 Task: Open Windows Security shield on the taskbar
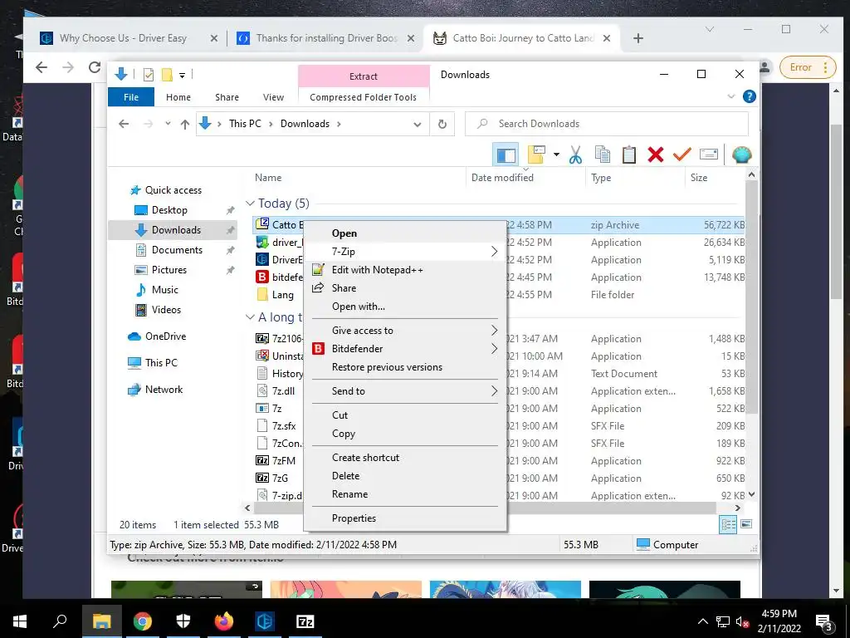[x=183, y=621]
